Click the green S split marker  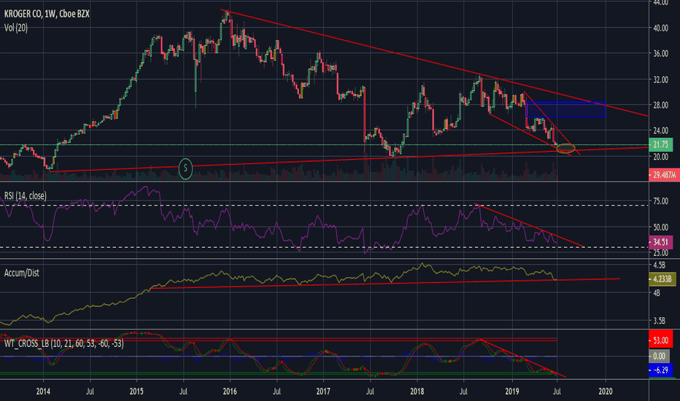185,168
